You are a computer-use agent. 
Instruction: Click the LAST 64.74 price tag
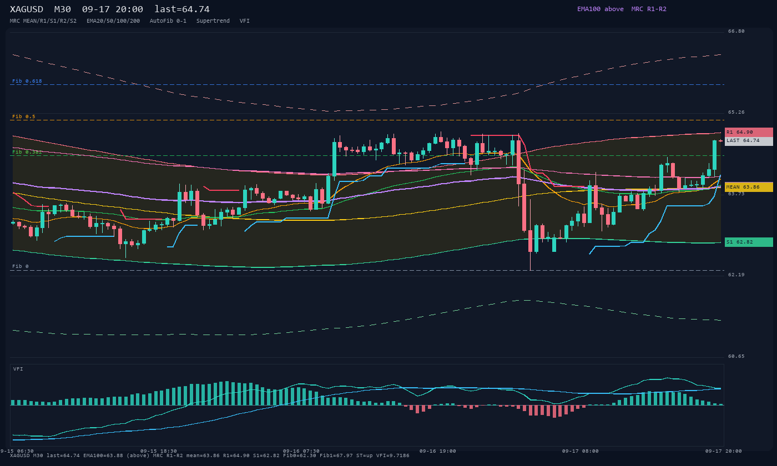tap(749, 141)
